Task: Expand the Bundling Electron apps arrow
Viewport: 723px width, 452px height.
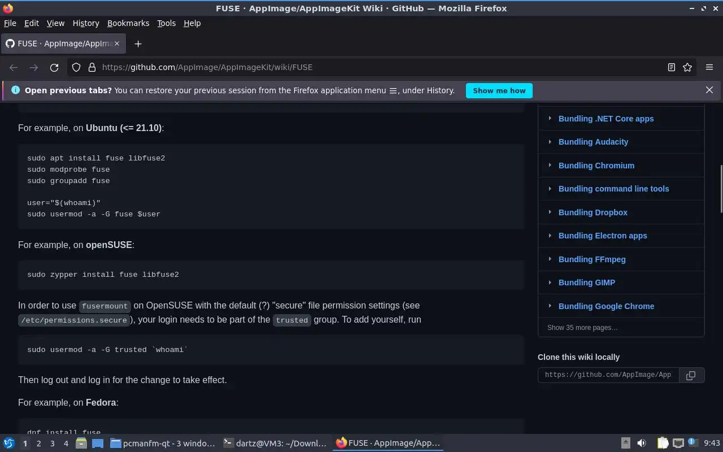Action: click(550, 236)
